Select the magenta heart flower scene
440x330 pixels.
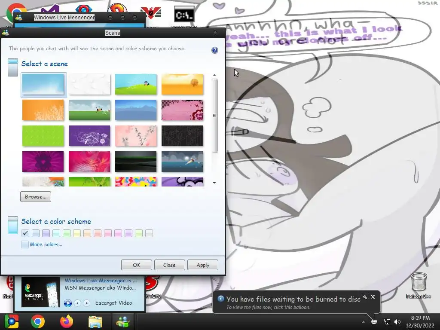pos(43,162)
